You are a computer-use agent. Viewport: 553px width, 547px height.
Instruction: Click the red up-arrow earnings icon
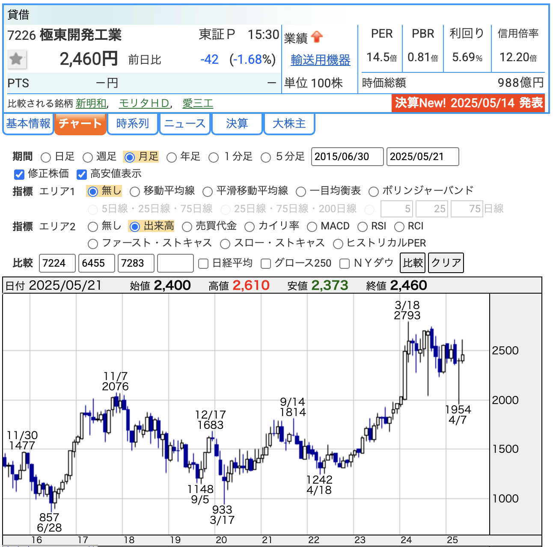tap(317, 37)
